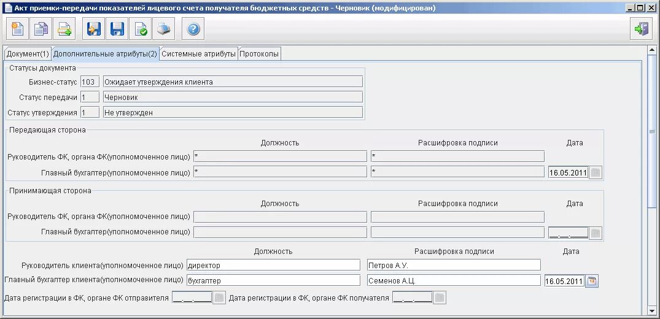
Task: Open calendar next to client date 16.05.2011
Action: 592,281
